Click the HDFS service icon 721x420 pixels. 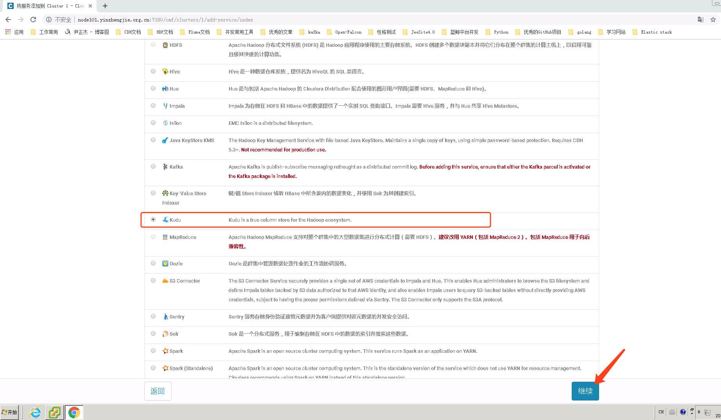pyautogui.click(x=165, y=45)
